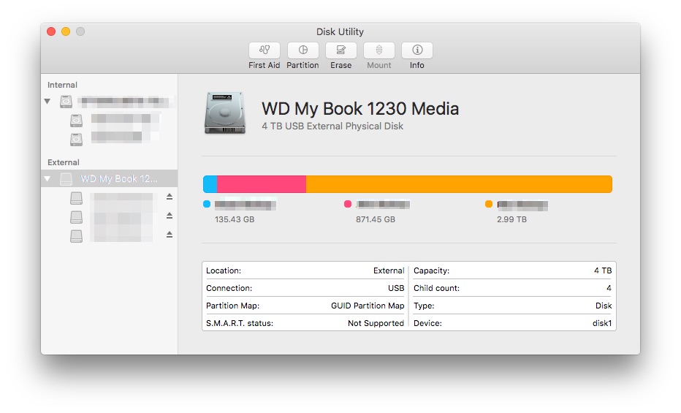
Task: Eject the first external volume
Action: (x=170, y=197)
